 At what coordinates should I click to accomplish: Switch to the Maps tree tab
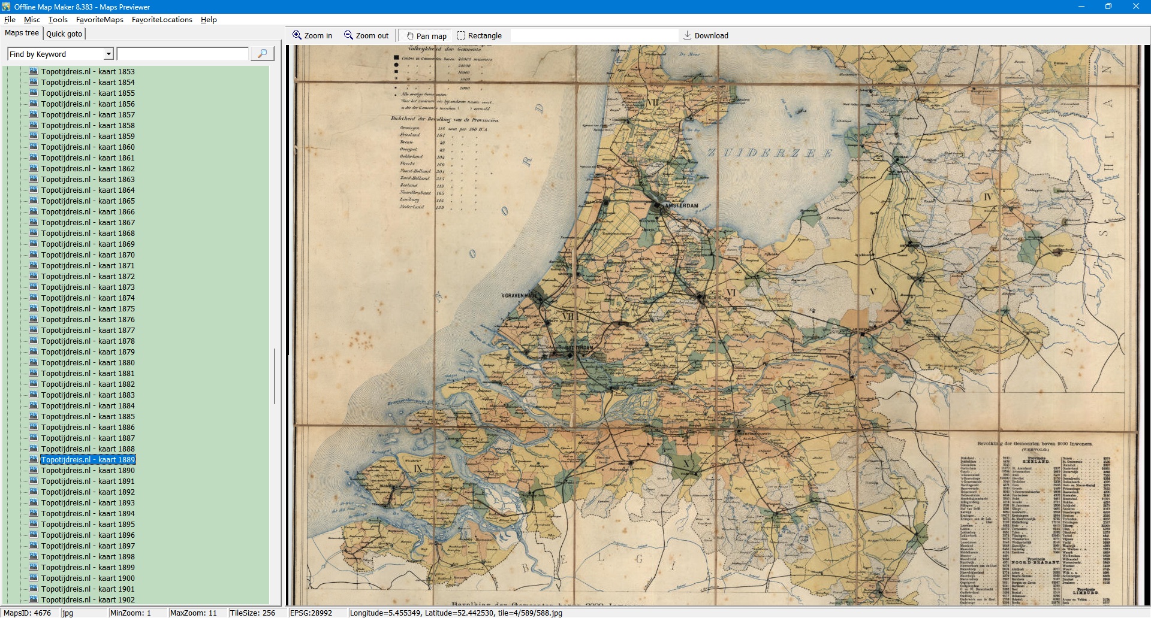[x=22, y=33]
